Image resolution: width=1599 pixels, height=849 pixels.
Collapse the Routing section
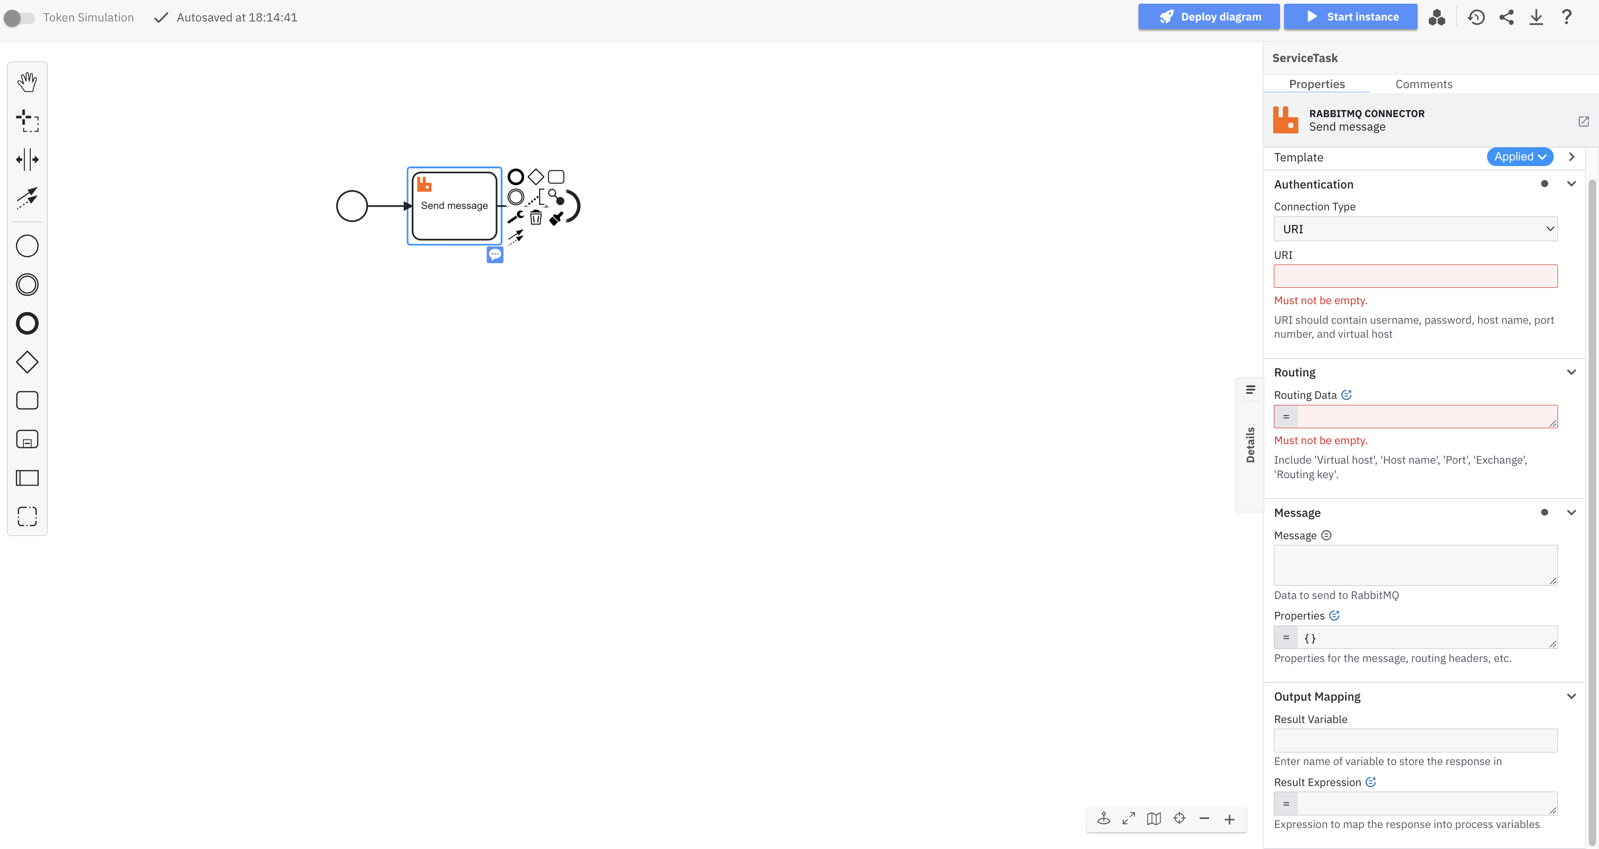pyautogui.click(x=1571, y=372)
